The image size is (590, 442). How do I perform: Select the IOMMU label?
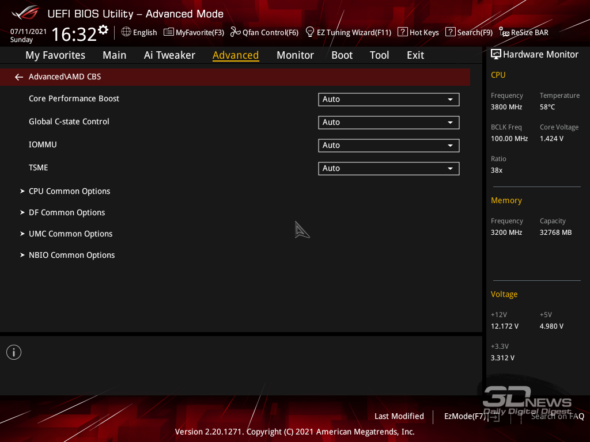(43, 144)
